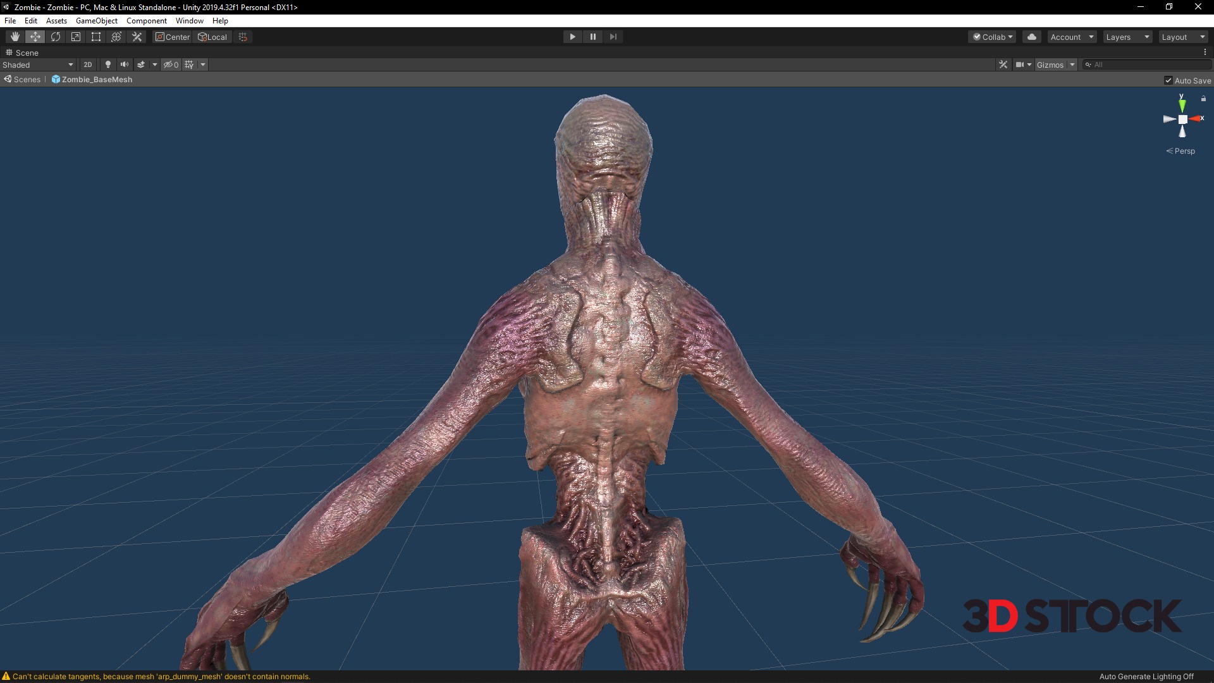The width and height of the screenshot is (1214, 683).
Task: Open the Window menu
Action: click(x=189, y=21)
